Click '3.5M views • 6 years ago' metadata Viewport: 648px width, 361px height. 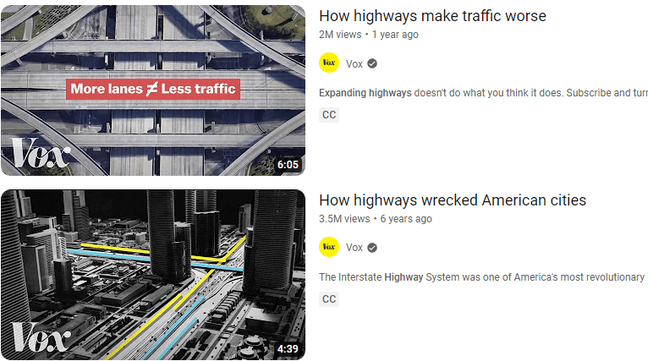376,219
